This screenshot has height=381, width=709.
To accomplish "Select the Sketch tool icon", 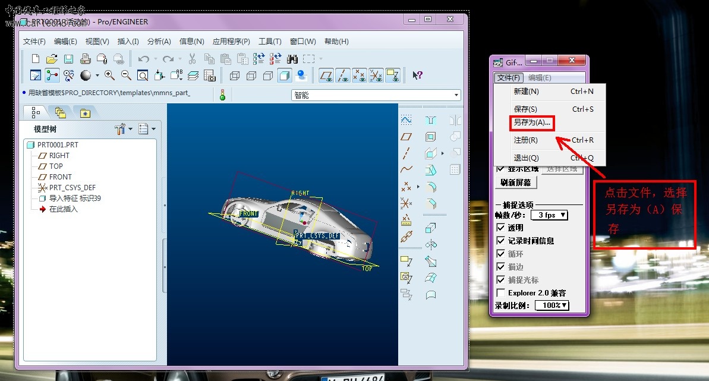I will pos(406,120).
